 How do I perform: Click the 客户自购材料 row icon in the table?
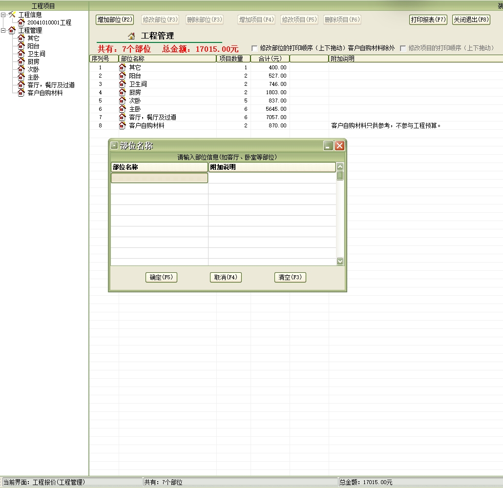(123, 125)
